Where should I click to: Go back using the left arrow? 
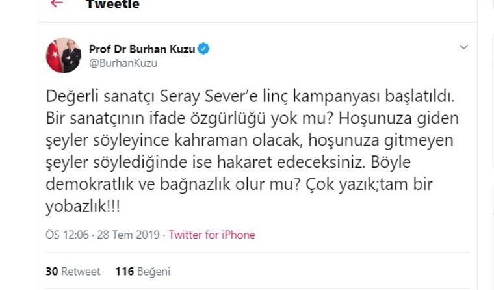coord(57,3)
